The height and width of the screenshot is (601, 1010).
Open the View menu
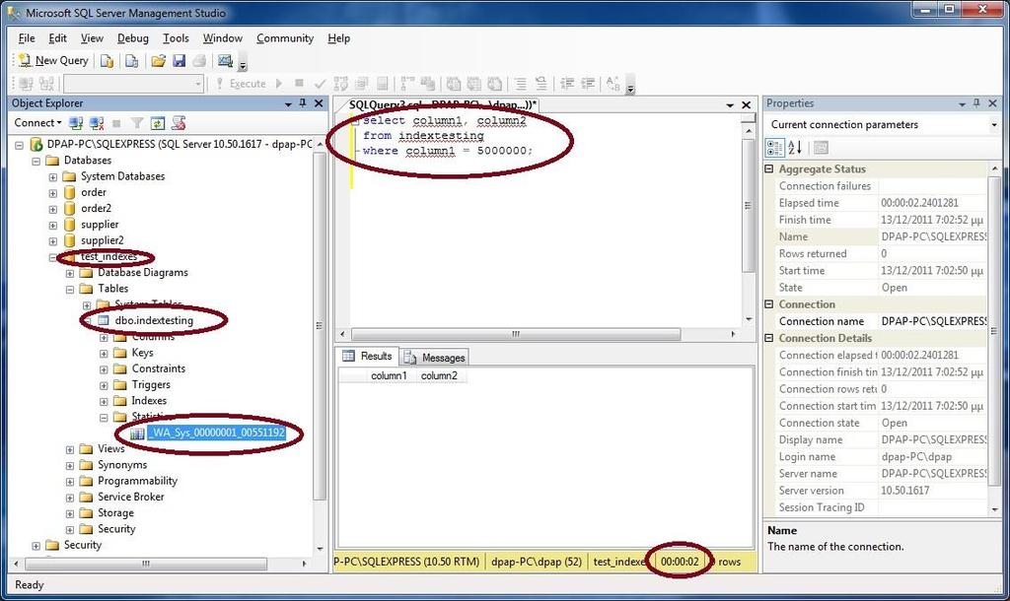pyautogui.click(x=92, y=38)
